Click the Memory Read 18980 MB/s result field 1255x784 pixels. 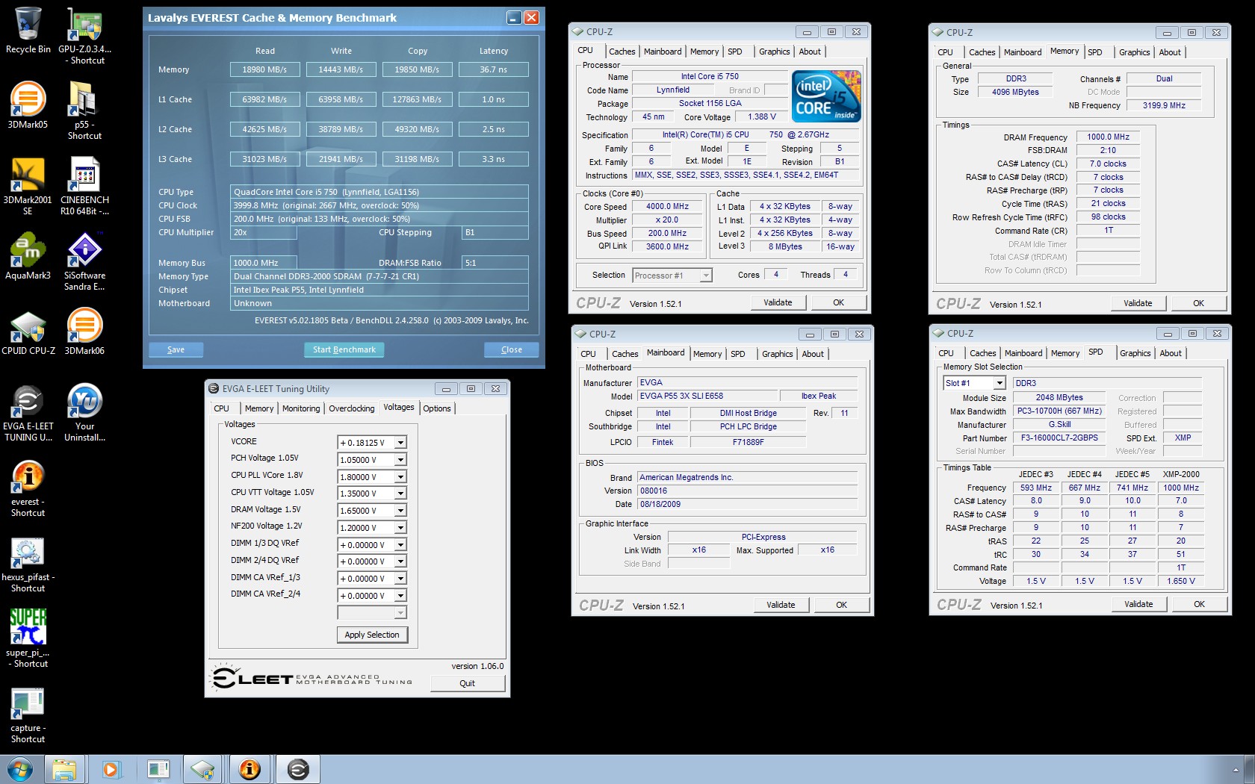(x=264, y=69)
